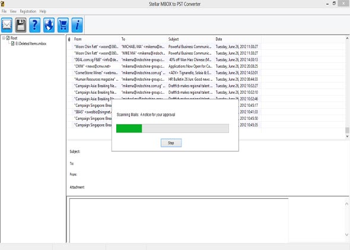Screen dimensions: 350x250
Task: Click the globe update icon
Action: coord(49,25)
